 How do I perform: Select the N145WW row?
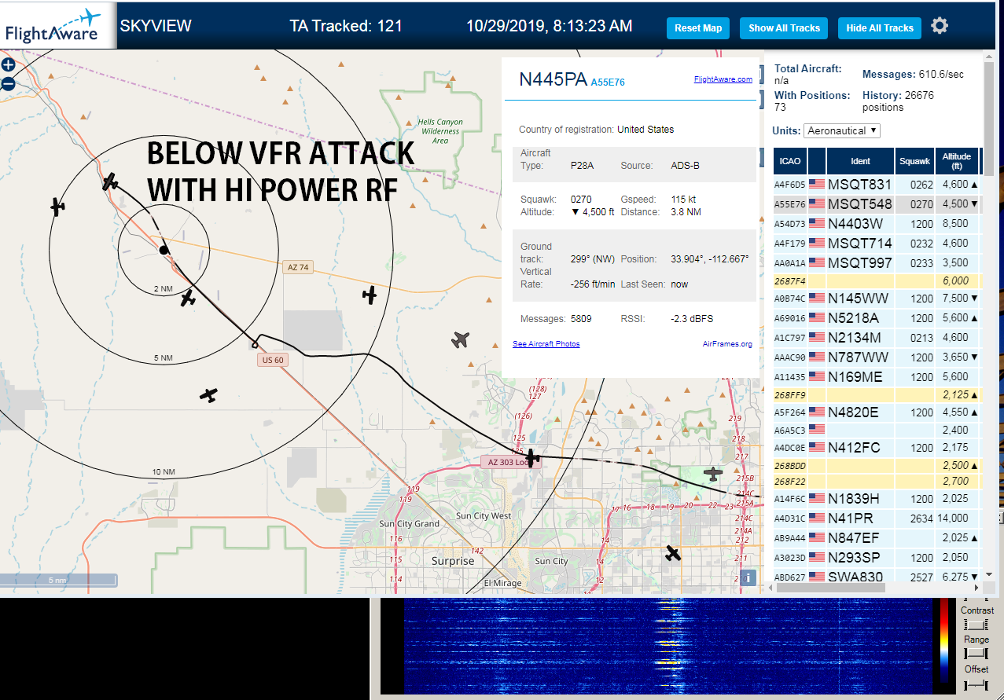(x=877, y=298)
